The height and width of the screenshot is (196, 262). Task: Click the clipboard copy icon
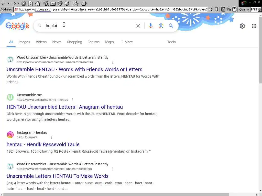coord(235,9)
